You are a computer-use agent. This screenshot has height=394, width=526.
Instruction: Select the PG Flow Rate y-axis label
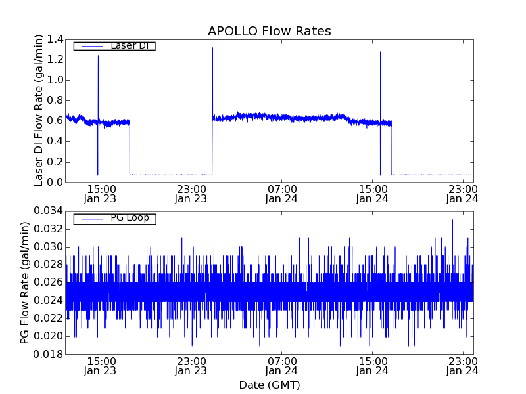[x=25, y=282]
